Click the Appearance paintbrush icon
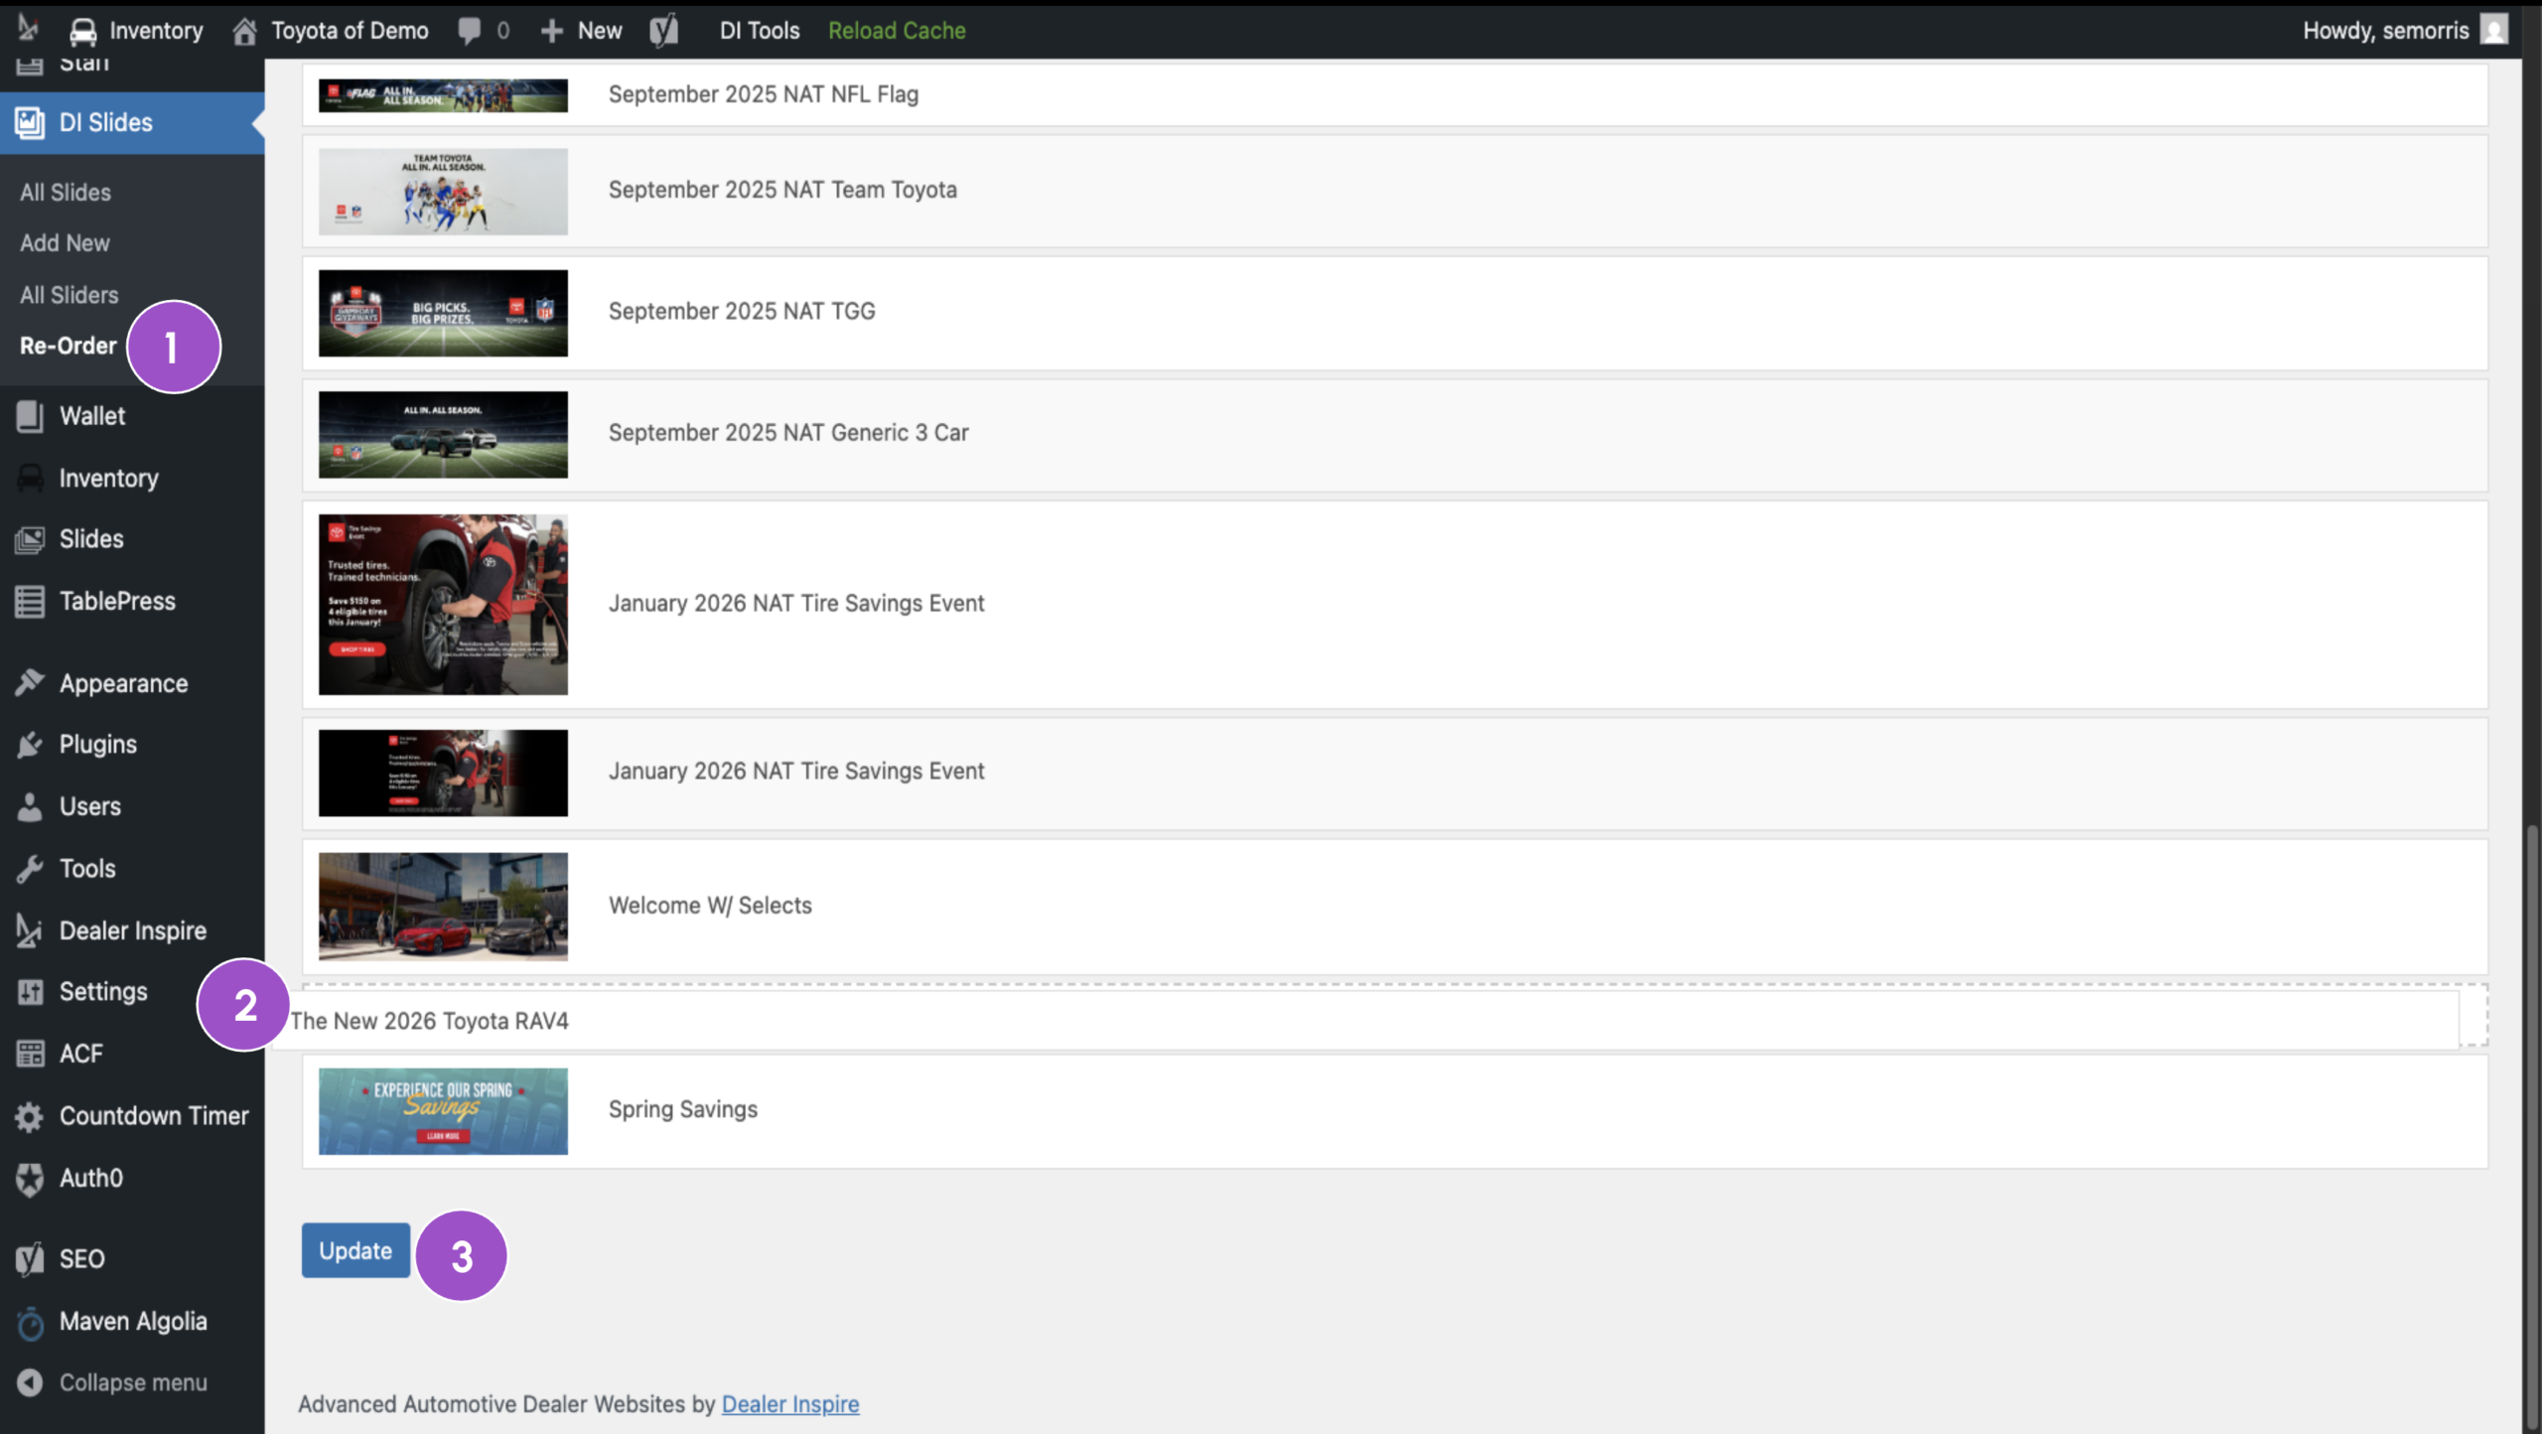2542x1434 pixels. point(30,683)
